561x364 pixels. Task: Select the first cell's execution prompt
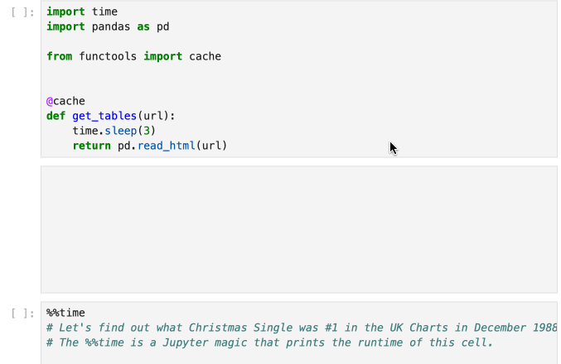point(23,12)
